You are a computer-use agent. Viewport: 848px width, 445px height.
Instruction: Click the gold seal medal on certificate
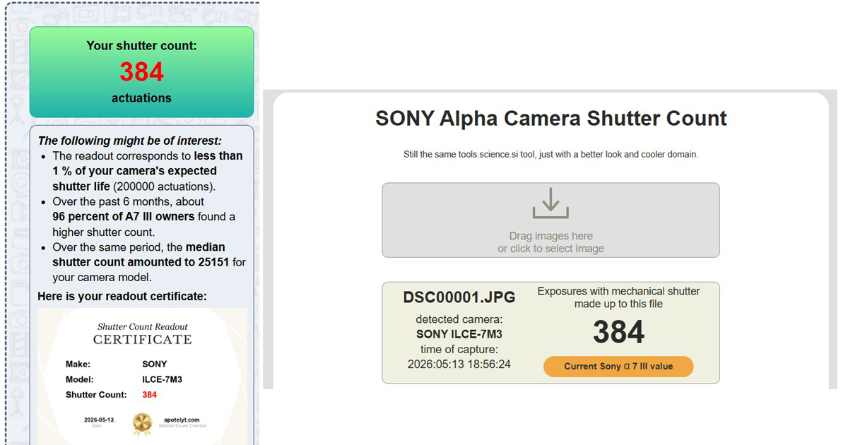click(x=143, y=423)
